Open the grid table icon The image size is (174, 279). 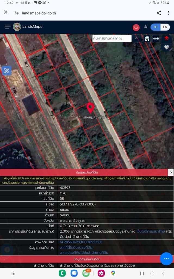click(156, 38)
